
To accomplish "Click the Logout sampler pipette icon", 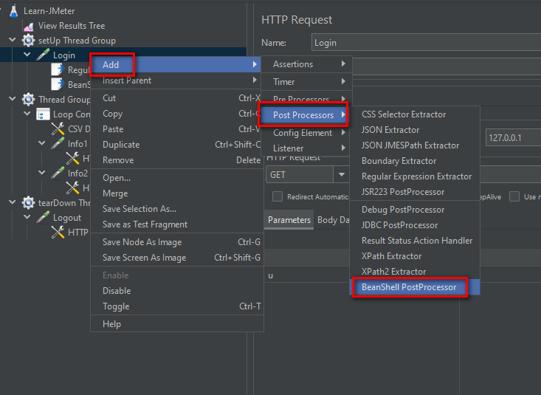I will (43, 218).
